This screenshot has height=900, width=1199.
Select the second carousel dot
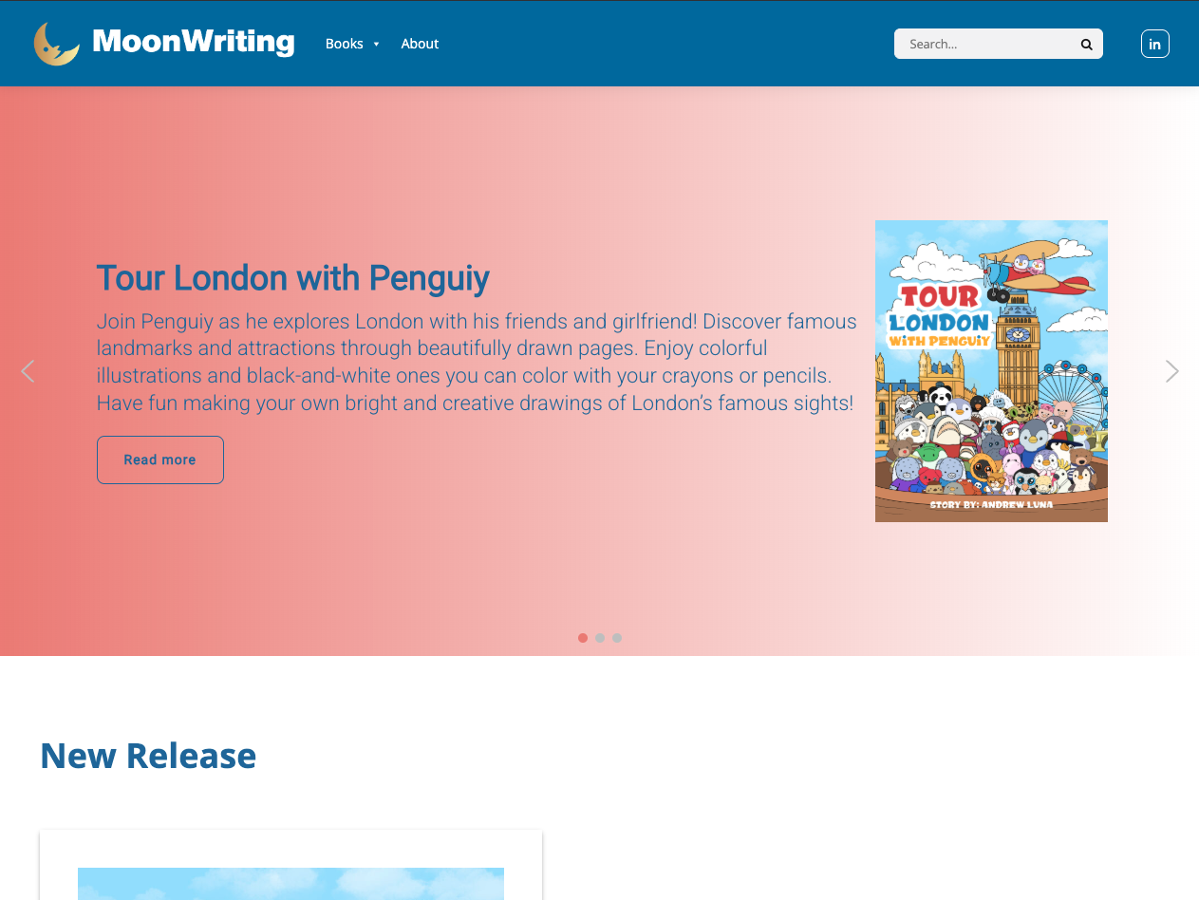pos(600,638)
